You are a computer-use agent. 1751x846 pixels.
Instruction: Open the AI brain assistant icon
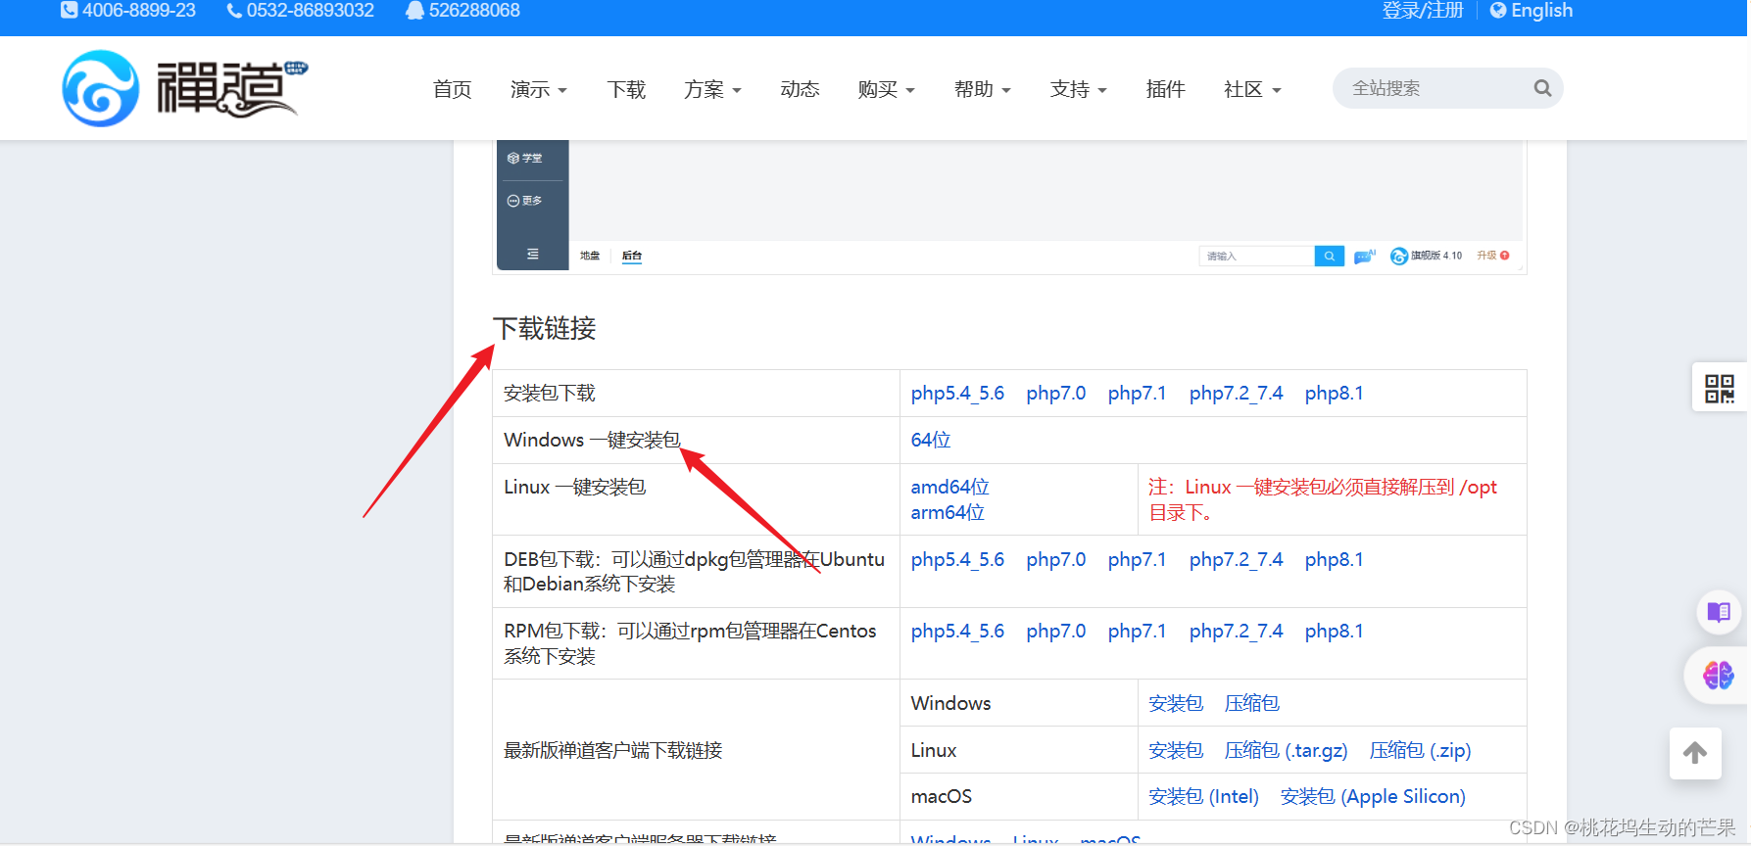point(1719,675)
